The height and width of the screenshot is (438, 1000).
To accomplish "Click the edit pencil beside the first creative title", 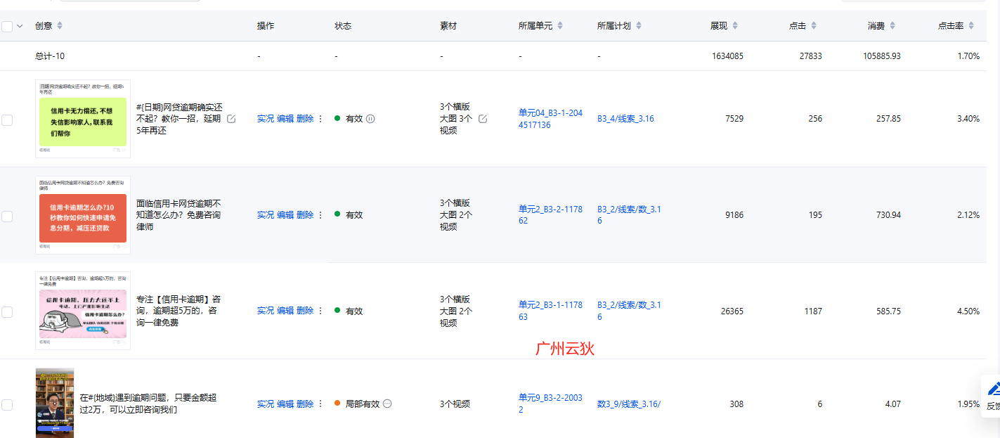I will point(231,119).
